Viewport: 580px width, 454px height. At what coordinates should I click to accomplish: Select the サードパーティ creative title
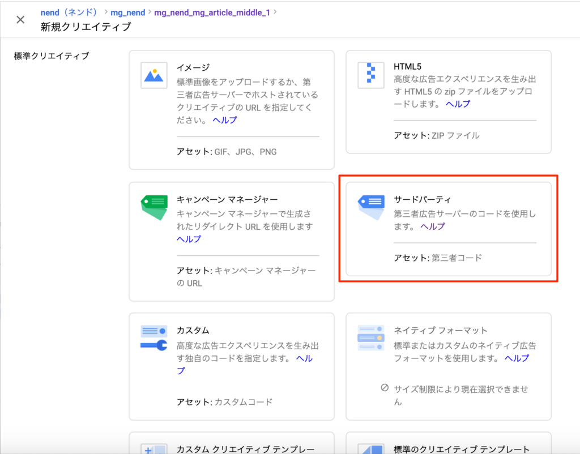[x=423, y=200]
